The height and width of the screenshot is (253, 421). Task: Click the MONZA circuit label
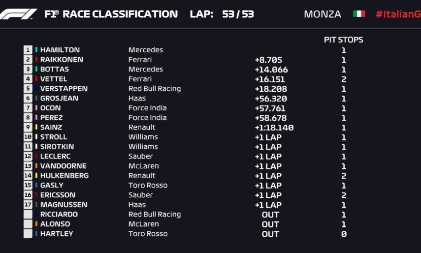[323, 14]
